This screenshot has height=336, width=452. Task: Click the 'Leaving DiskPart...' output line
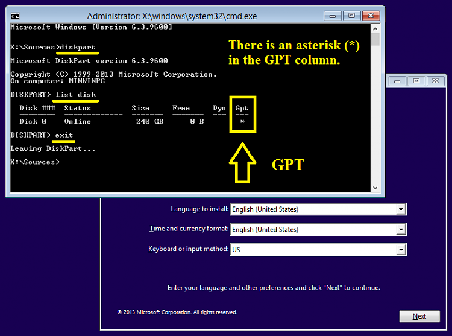[x=53, y=148]
